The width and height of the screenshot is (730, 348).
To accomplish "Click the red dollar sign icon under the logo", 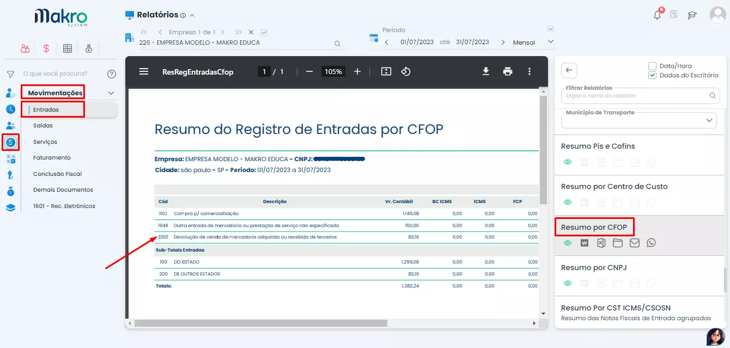I will click(46, 48).
